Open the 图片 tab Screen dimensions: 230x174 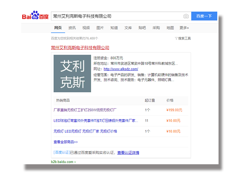pos(100,28)
